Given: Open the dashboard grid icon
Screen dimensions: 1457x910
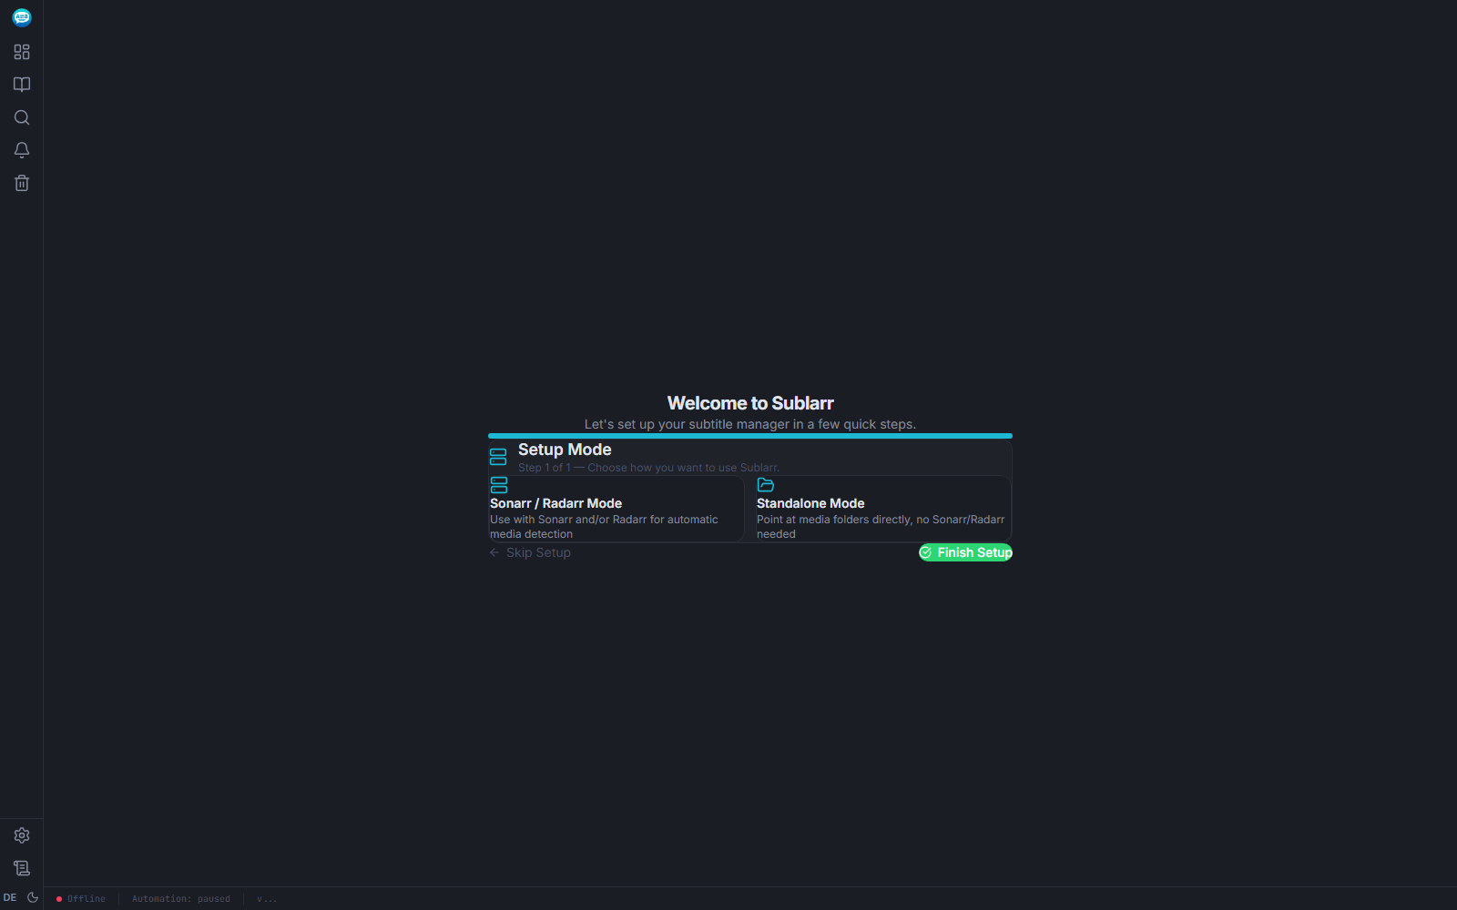Looking at the screenshot, I should coord(22,52).
